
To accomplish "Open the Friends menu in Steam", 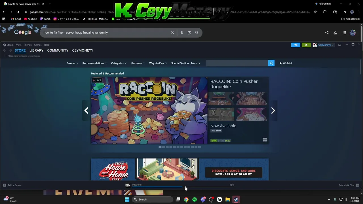I will coord(28,45).
